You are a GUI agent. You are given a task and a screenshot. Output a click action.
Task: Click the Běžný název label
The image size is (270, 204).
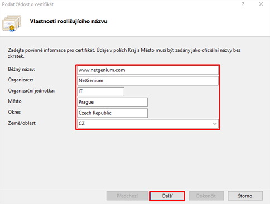point(22,69)
